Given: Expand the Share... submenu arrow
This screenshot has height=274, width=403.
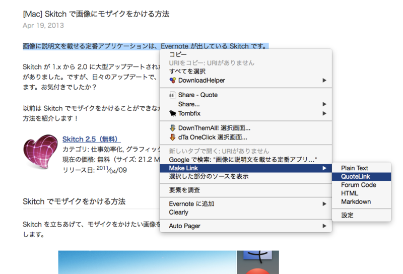Looking at the screenshot, I should [324, 104].
